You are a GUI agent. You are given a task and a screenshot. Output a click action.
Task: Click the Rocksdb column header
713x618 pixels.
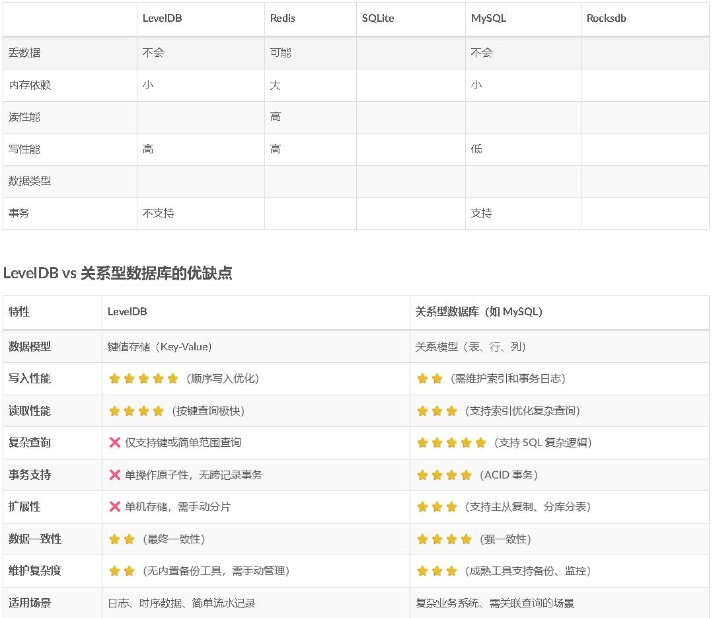pos(607,19)
